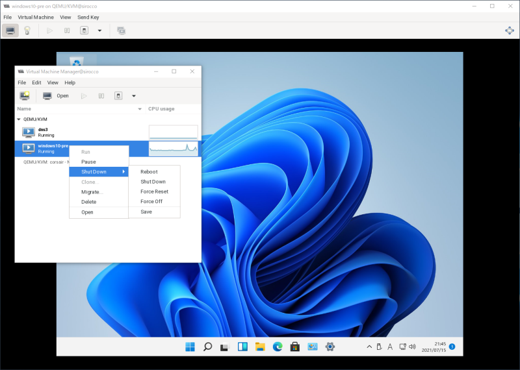This screenshot has height=370, width=520.
Task: Click the windows10-pre CPU usage graph
Action: (174, 149)
